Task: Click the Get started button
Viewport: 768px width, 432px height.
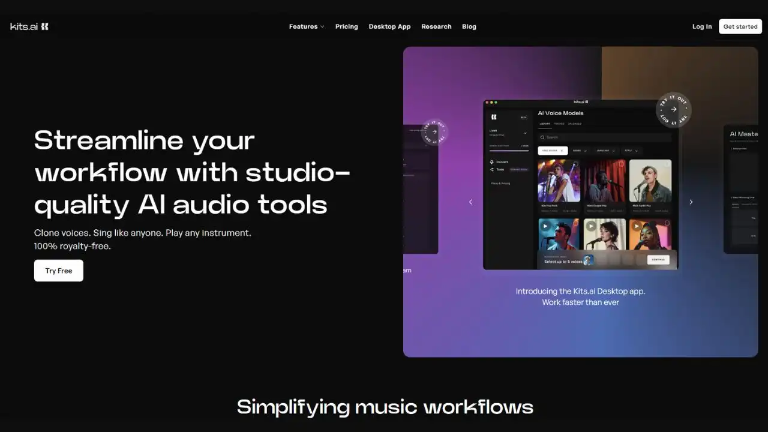Action: [740, 26]
